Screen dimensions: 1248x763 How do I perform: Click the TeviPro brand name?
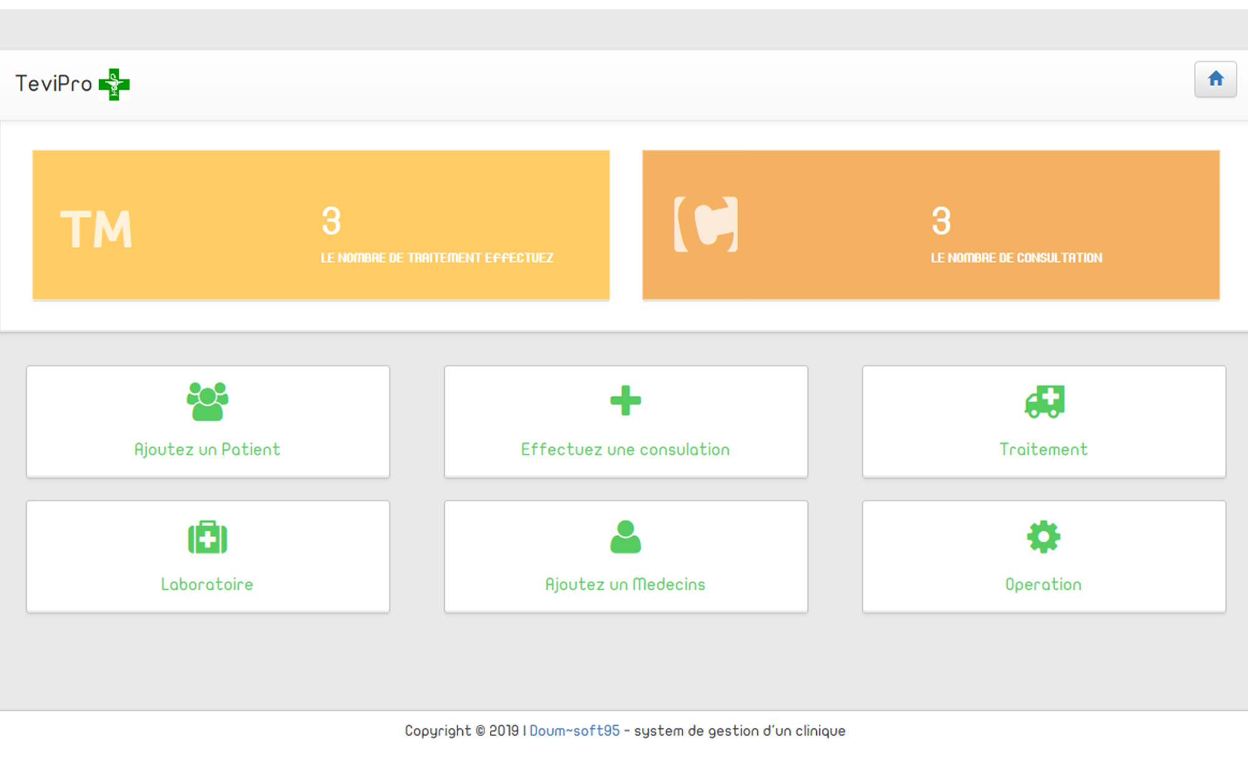point(54,84)
